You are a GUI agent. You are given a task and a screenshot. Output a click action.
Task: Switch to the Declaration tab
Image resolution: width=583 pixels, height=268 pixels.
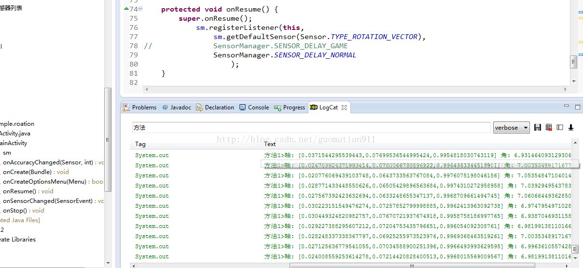215,107
